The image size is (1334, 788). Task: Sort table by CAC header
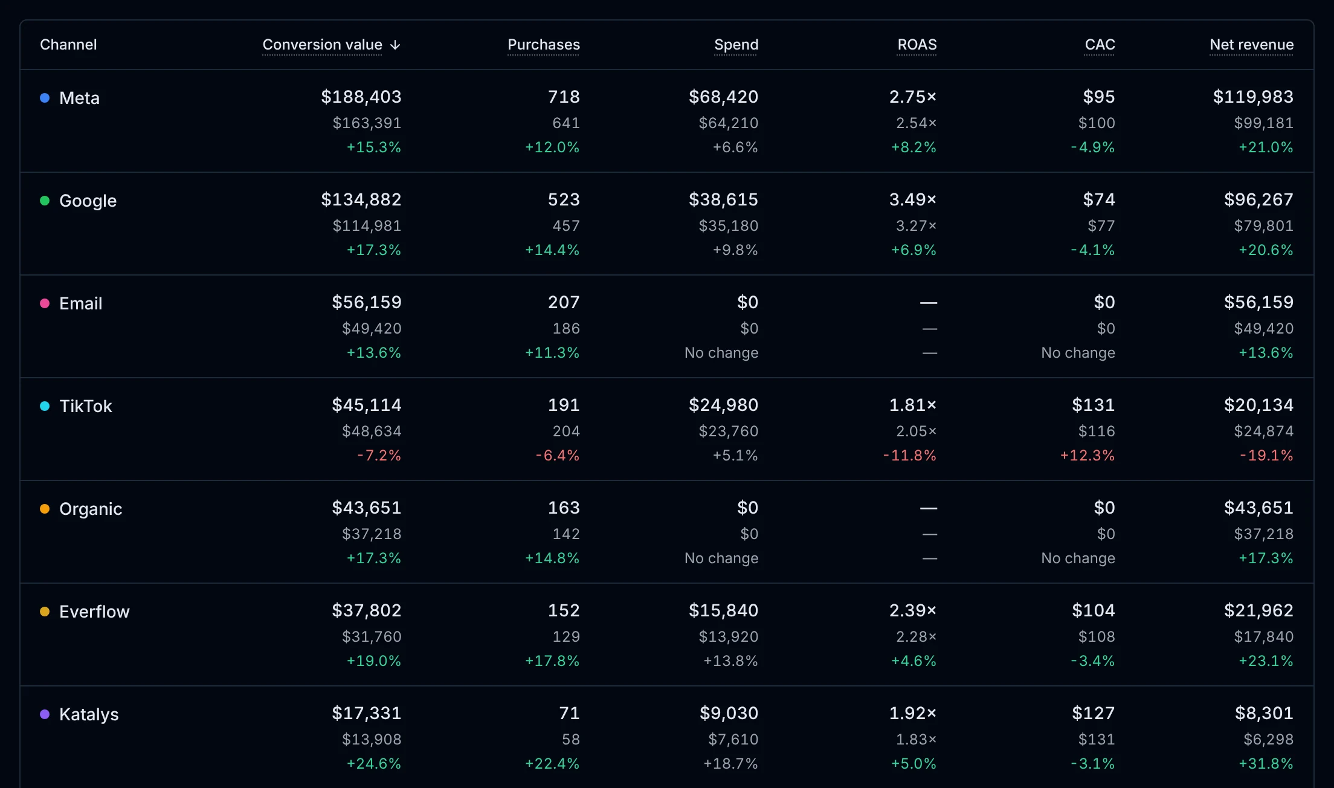[x=1100, y=45]
